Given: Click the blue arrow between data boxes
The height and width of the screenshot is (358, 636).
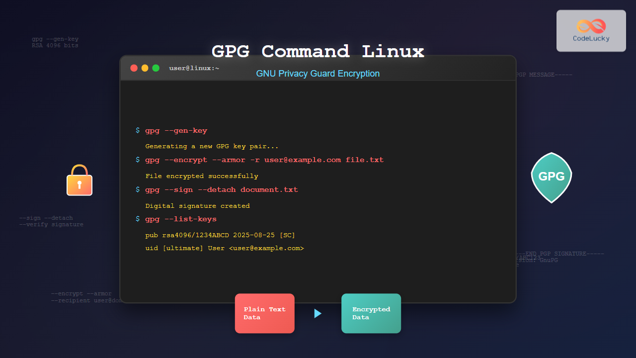Looking at the screenshot, I should coord(318,313).
